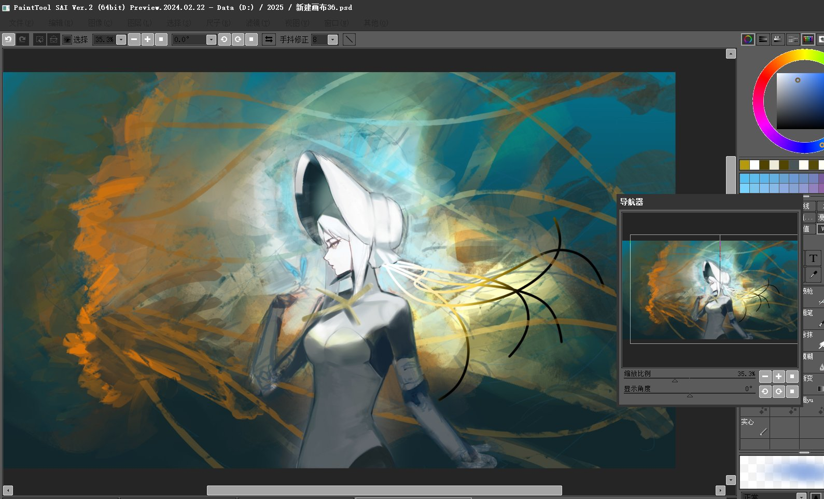Click the invert selection icon in the toolbar
This screenshot has width=824, height=499.
[53, 39]
